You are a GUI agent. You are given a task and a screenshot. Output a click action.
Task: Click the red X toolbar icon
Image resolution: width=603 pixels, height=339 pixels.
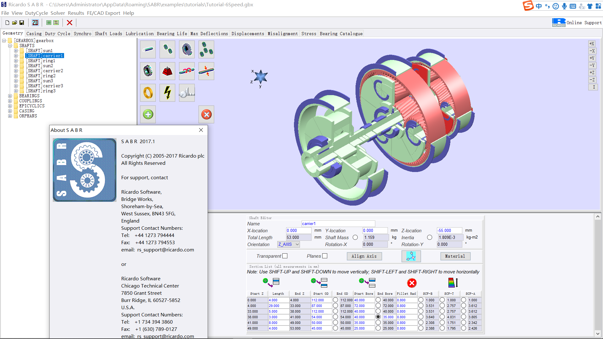tap(70, 23)
